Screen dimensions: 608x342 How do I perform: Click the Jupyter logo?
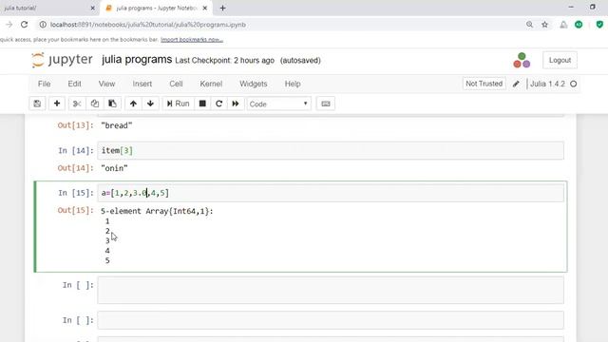[62, 60]
